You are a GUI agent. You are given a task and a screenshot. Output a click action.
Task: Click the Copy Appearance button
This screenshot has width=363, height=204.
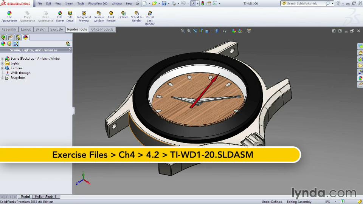pyautogui.click(x=27, y=17)
